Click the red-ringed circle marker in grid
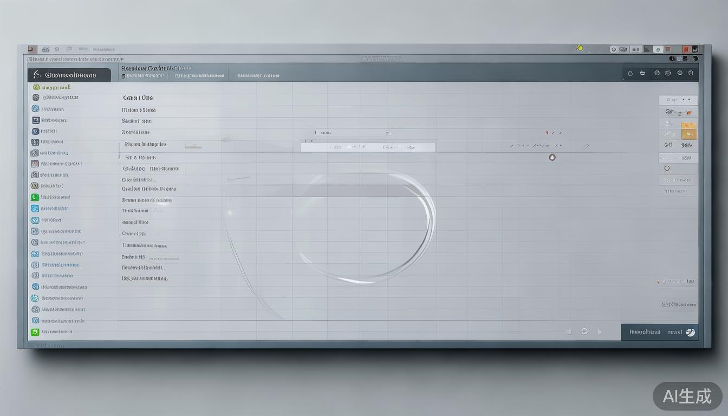728x416 pixels. 552,158
